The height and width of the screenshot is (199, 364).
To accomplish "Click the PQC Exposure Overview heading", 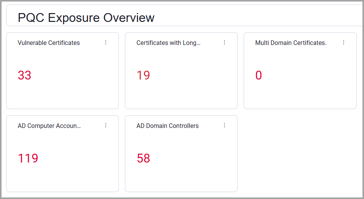I will (86, 18).
